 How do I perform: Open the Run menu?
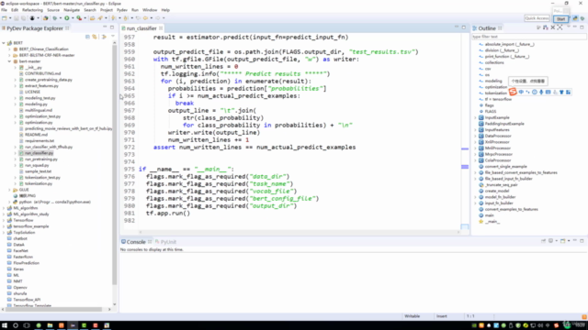click(x=135, y=10)
